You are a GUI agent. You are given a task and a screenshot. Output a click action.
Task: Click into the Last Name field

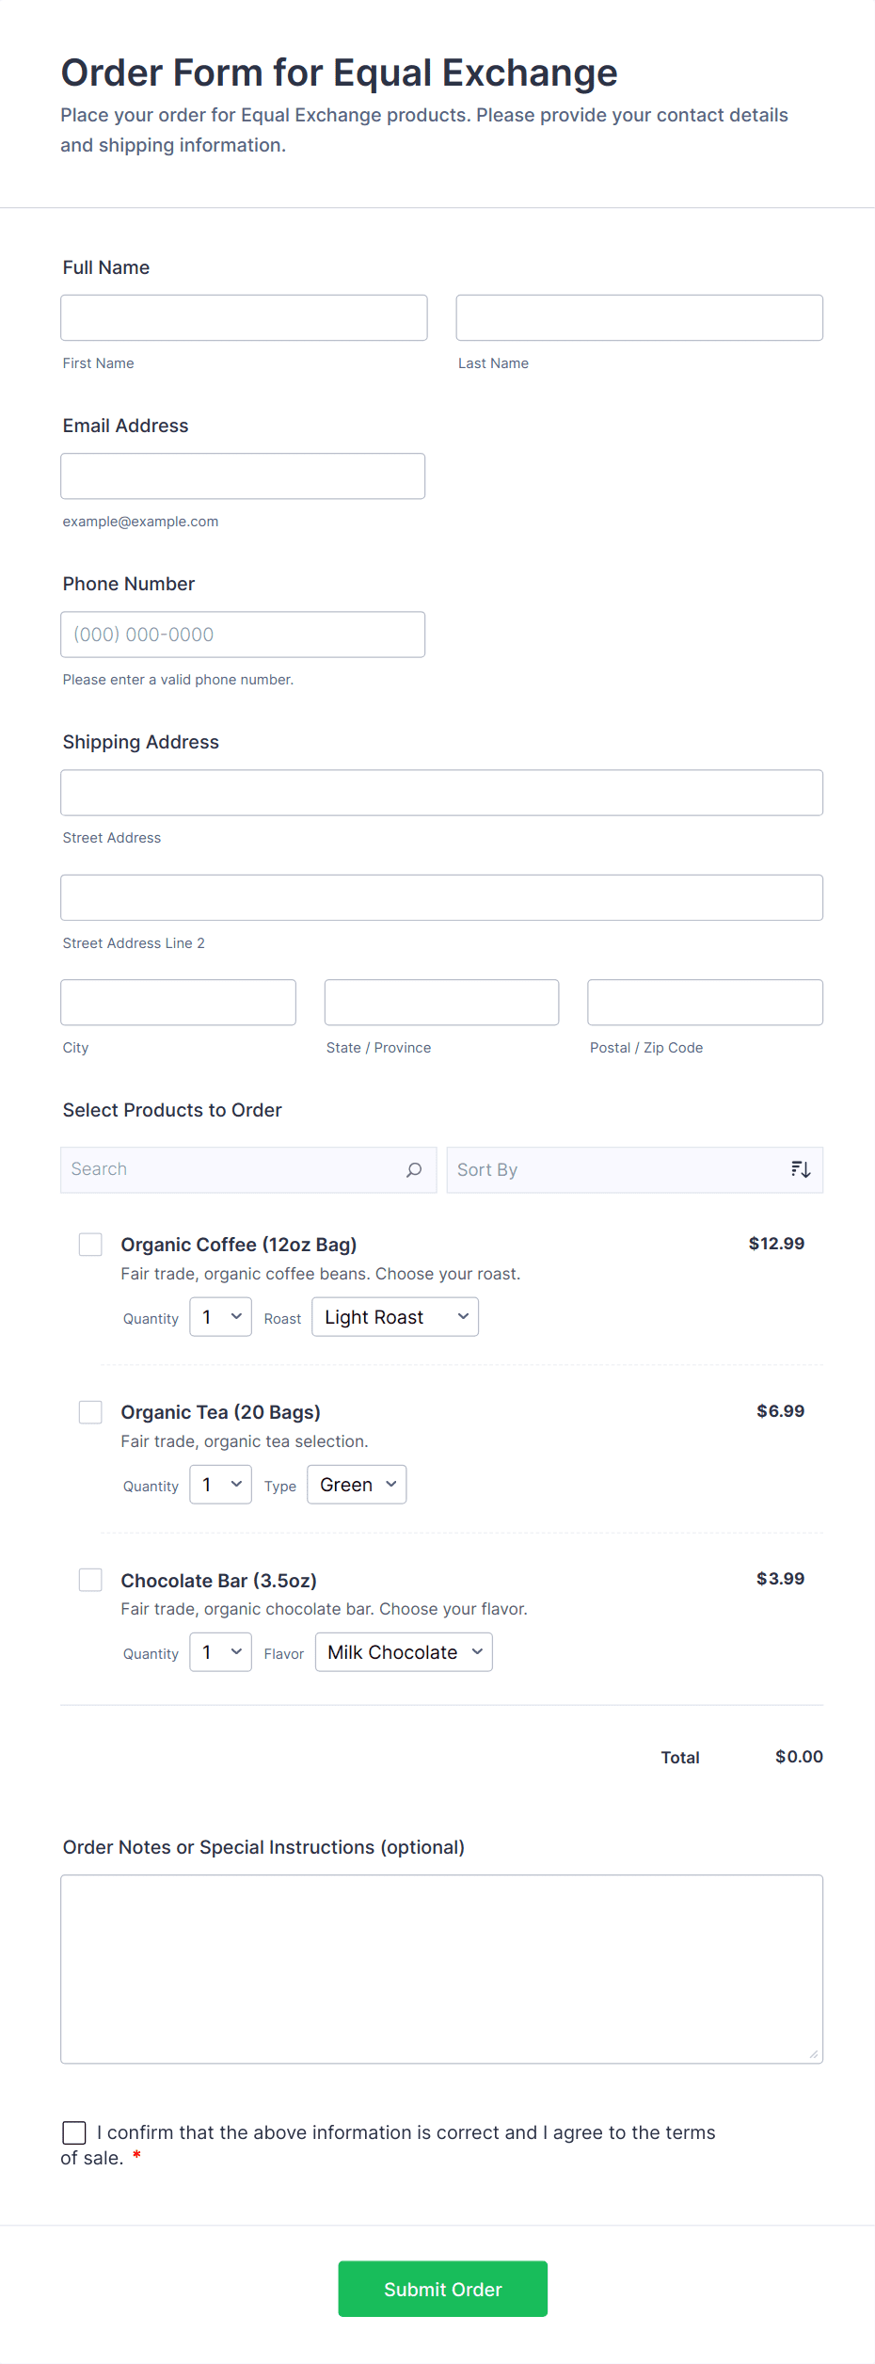tap(639, 318)
